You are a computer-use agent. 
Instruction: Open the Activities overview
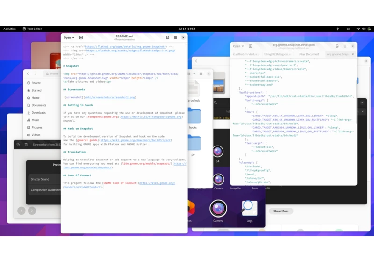pos(9,29)
